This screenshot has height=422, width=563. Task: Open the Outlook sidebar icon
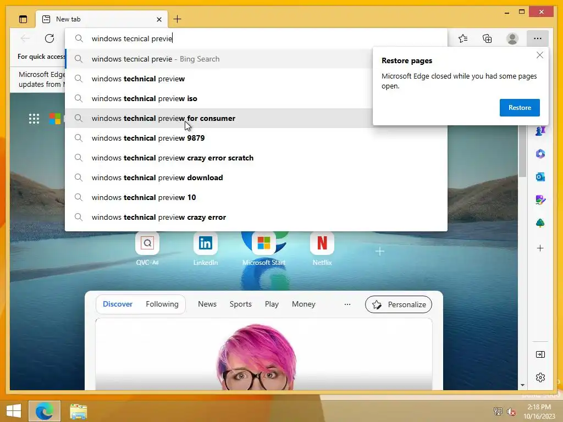click(540, 177)
